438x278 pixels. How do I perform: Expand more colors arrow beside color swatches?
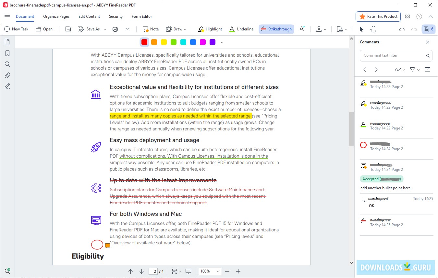click(x=222, y=42)
